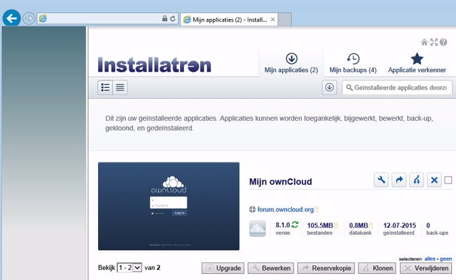Uninstall Mijn ownCloud with the X icon
This screenshot has height=280, width=456.
tap(434, 180)
